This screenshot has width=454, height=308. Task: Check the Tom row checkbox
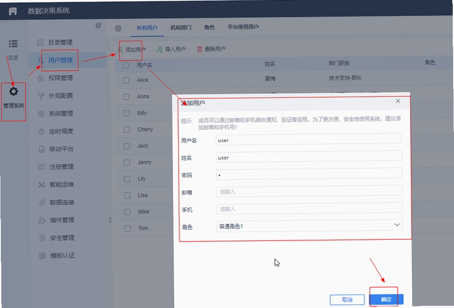(127, 228)
